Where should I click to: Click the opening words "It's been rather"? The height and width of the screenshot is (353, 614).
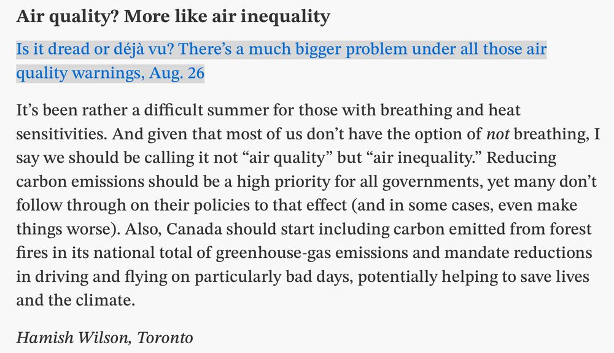pyautogui.click(x=72, y=111)
